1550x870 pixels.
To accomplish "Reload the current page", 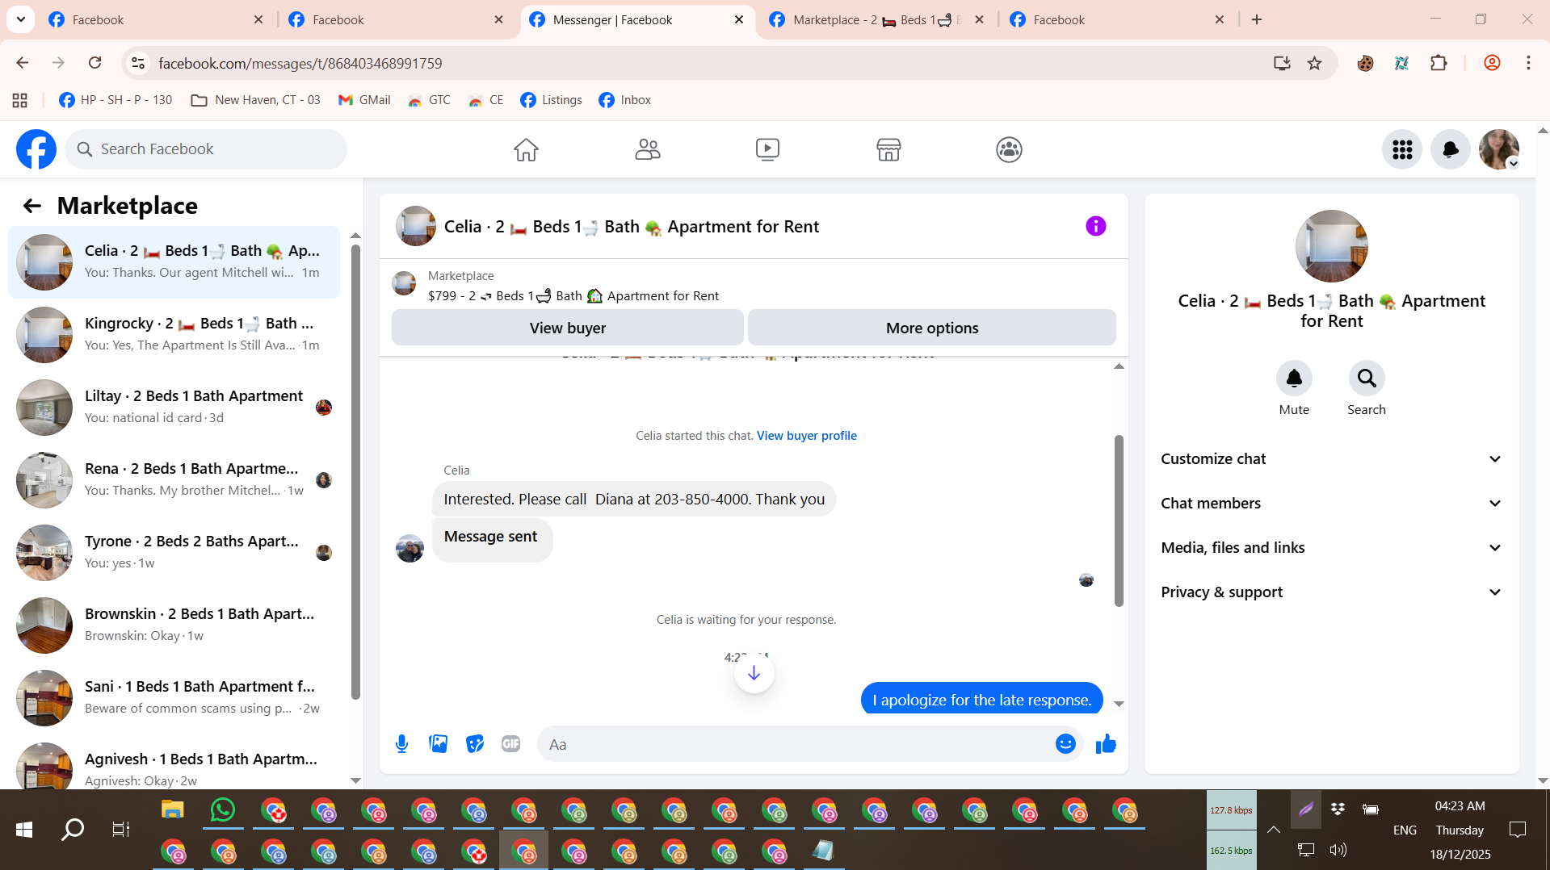I will (x=95, y=63).
